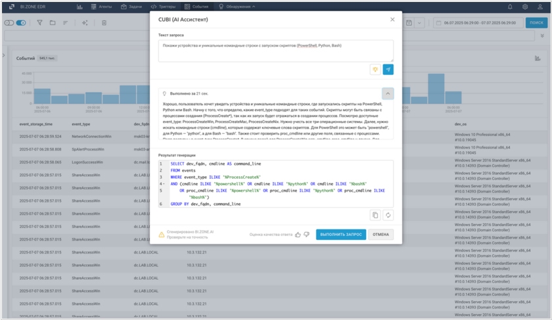Screen dimensions: 552x320
Task: Click the thumbs up rating icon
Action: point(298,235)
